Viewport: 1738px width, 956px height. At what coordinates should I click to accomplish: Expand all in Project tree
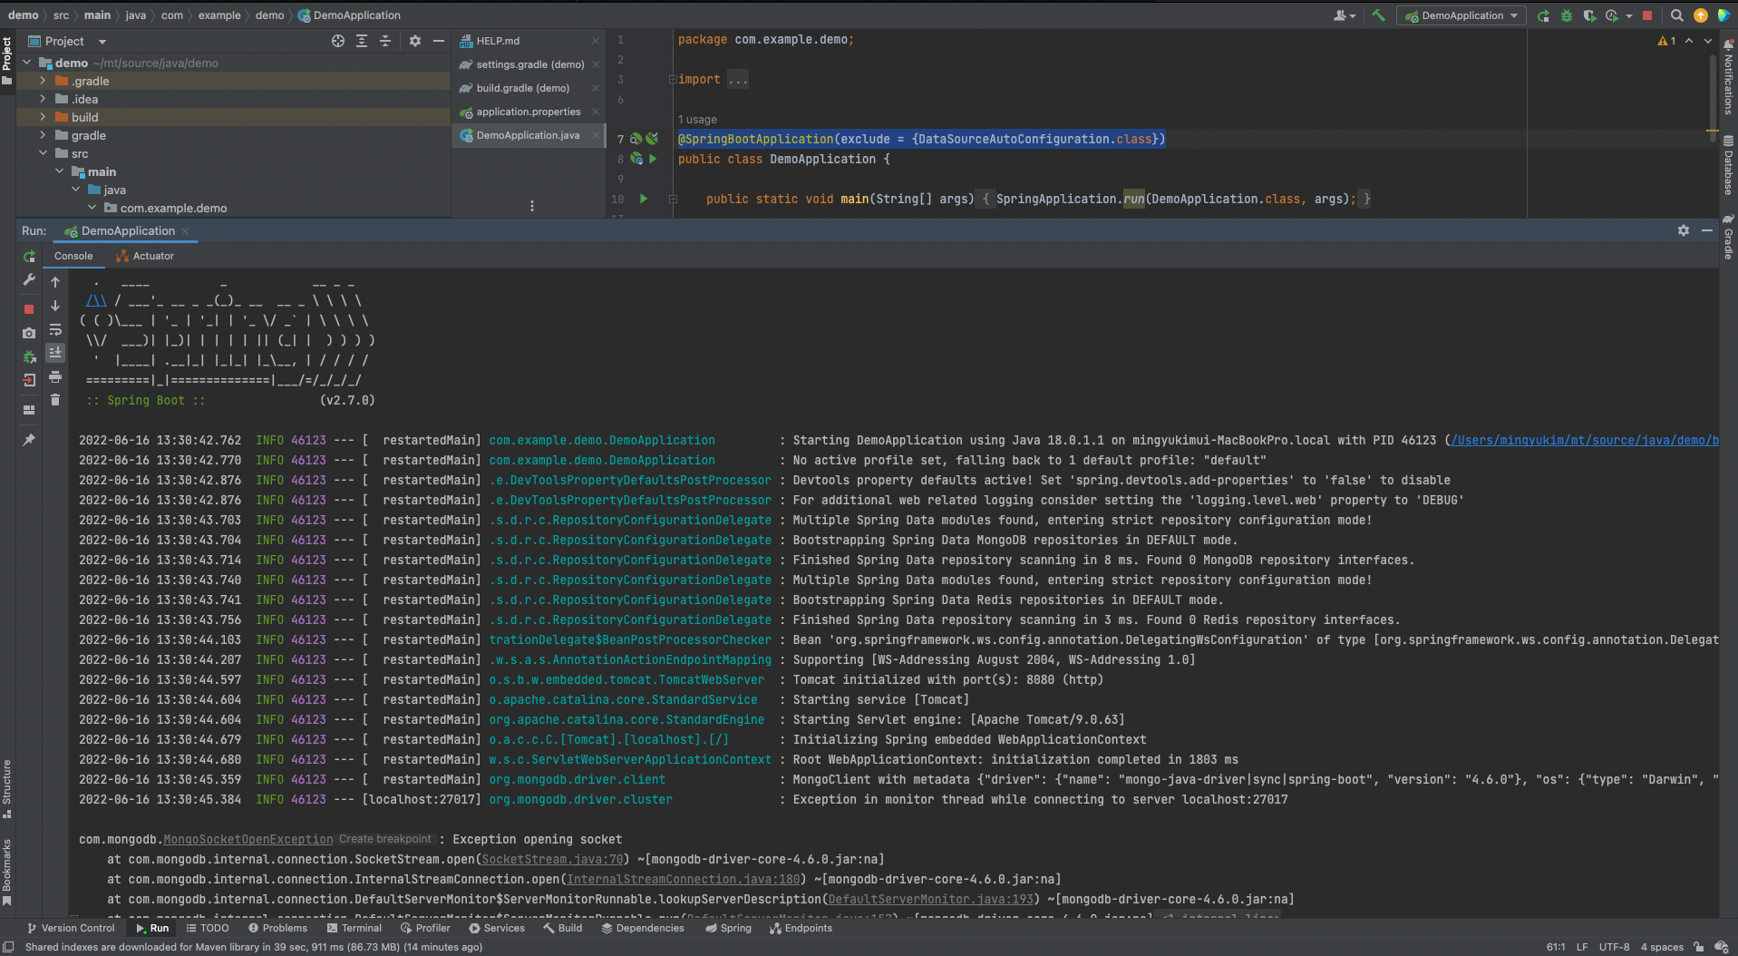pyautogui.click(x=362, y=41)
